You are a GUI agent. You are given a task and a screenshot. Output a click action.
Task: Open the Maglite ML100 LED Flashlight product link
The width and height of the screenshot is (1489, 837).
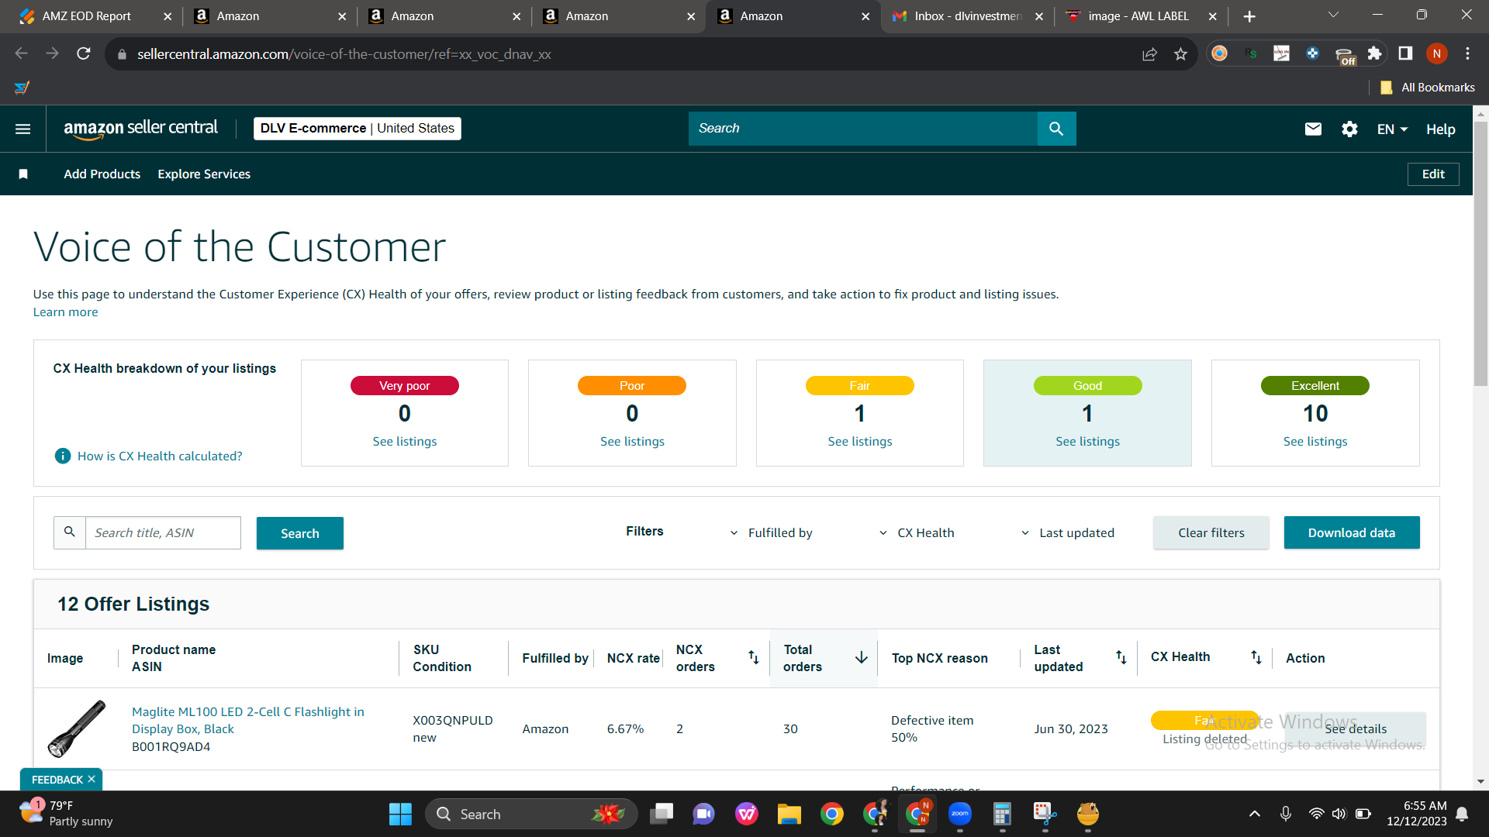(x=248, y=721)
